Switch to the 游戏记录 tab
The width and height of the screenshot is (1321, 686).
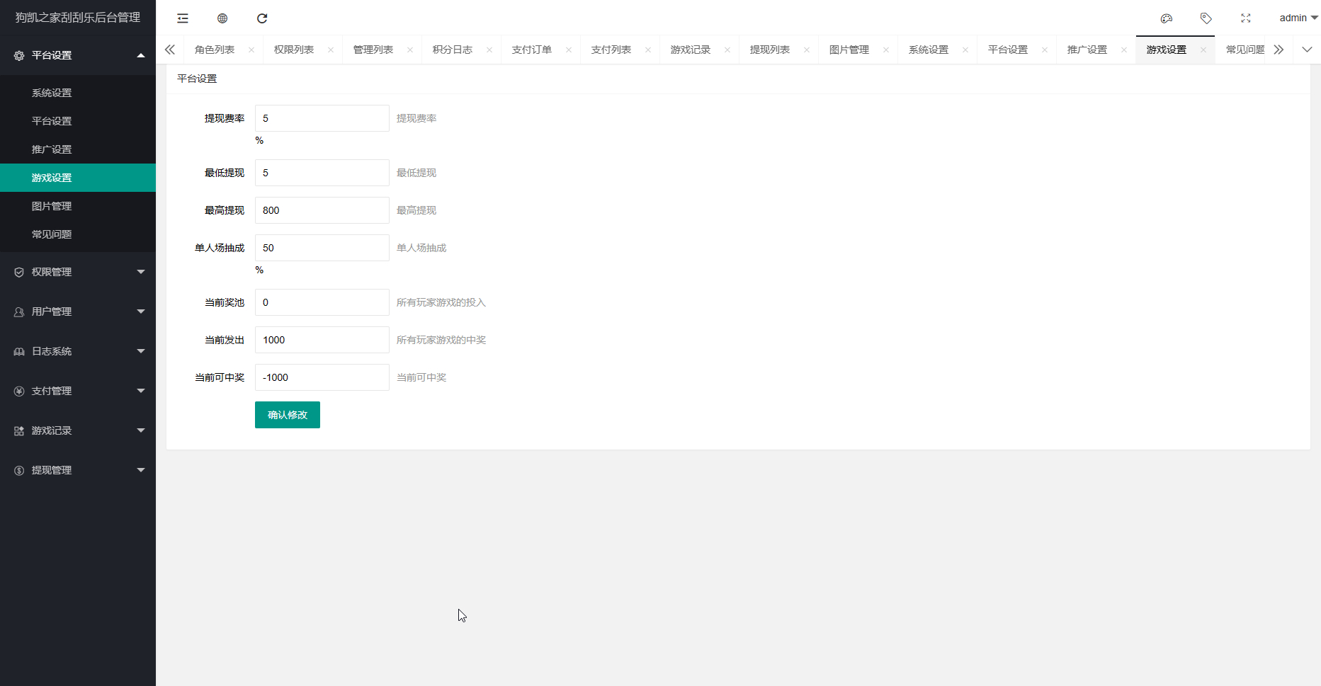pyautogui.click(x=691, y=50)
